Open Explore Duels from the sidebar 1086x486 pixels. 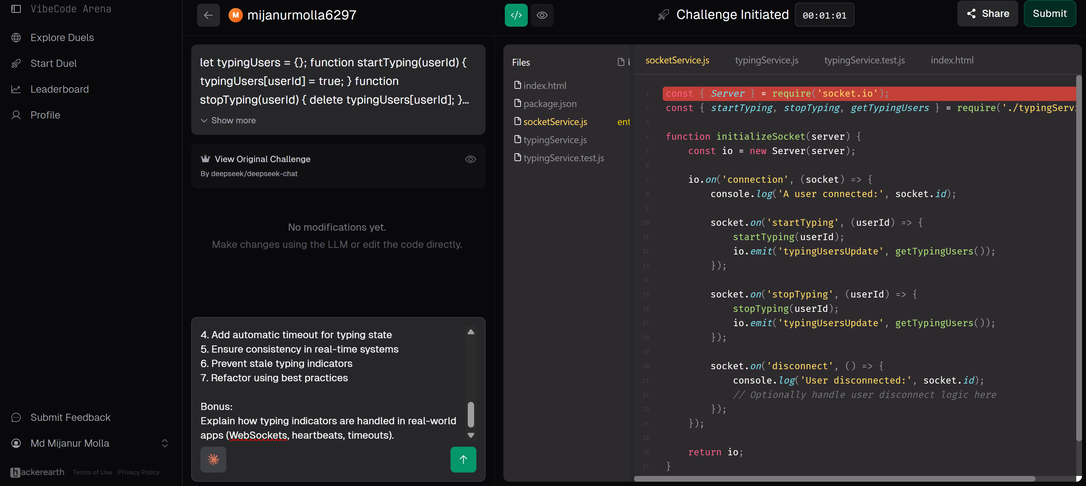coord(62,38)
